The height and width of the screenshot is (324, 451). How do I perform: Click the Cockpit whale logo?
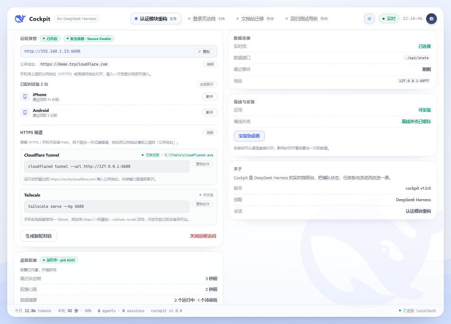[20, 19]
